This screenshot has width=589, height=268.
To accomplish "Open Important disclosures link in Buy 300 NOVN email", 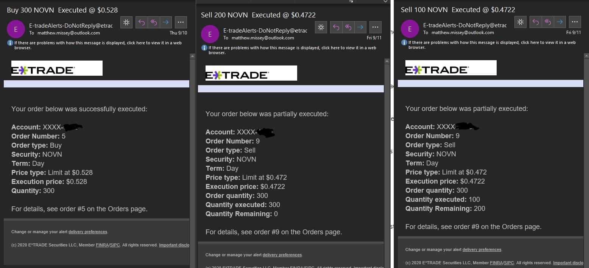I will pos(174,245).
